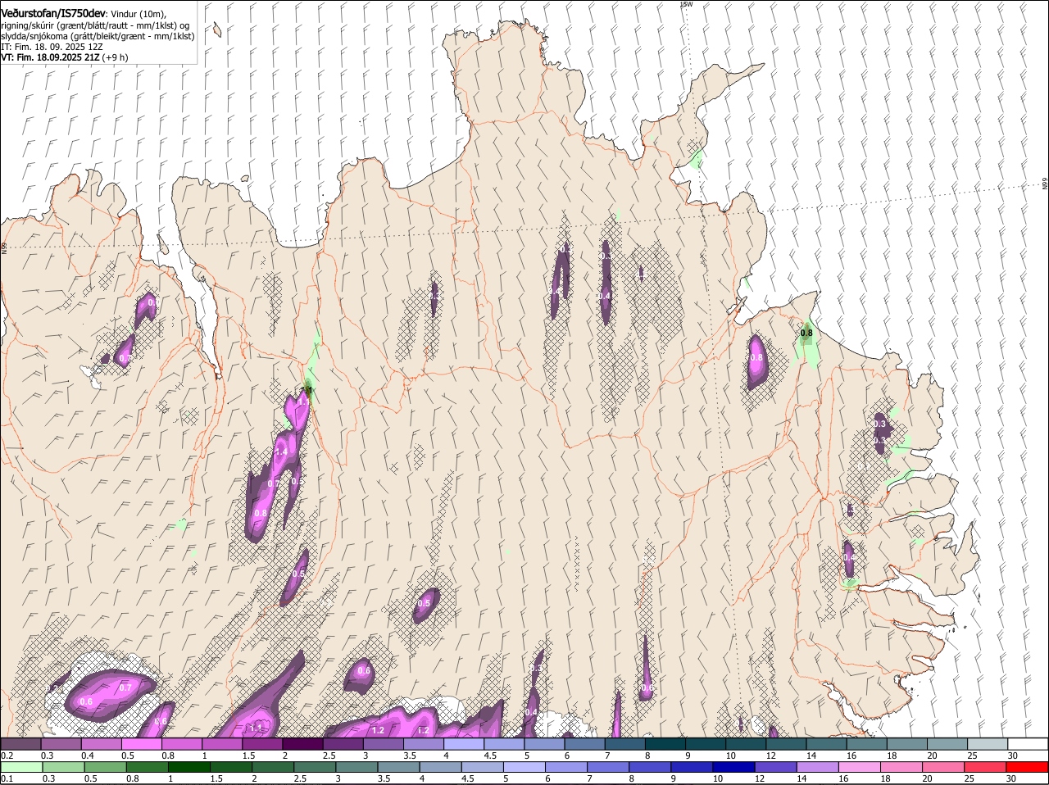1049x785 pixels.
Task: Pick the darkest purple upper legend swatch between 2 and 2.5
Action: tap(302, 744)
